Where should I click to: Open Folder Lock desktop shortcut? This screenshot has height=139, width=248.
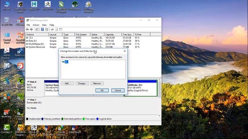20,52
